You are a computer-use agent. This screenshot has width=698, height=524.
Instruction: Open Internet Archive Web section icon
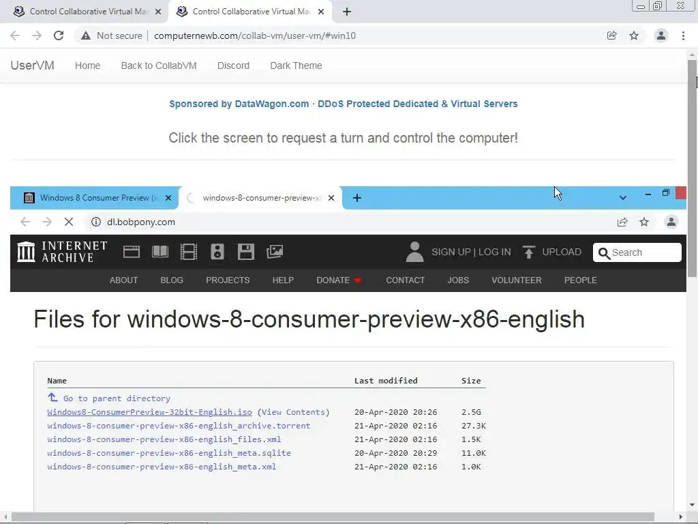pos(132,252)
